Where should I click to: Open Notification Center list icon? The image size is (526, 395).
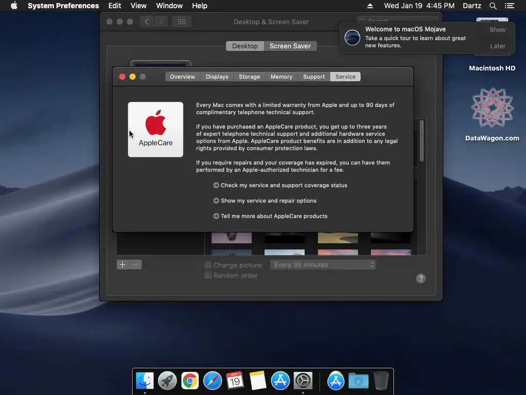510,6
